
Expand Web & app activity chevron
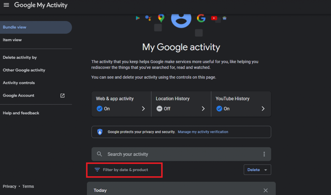click(x=143, y=109)
